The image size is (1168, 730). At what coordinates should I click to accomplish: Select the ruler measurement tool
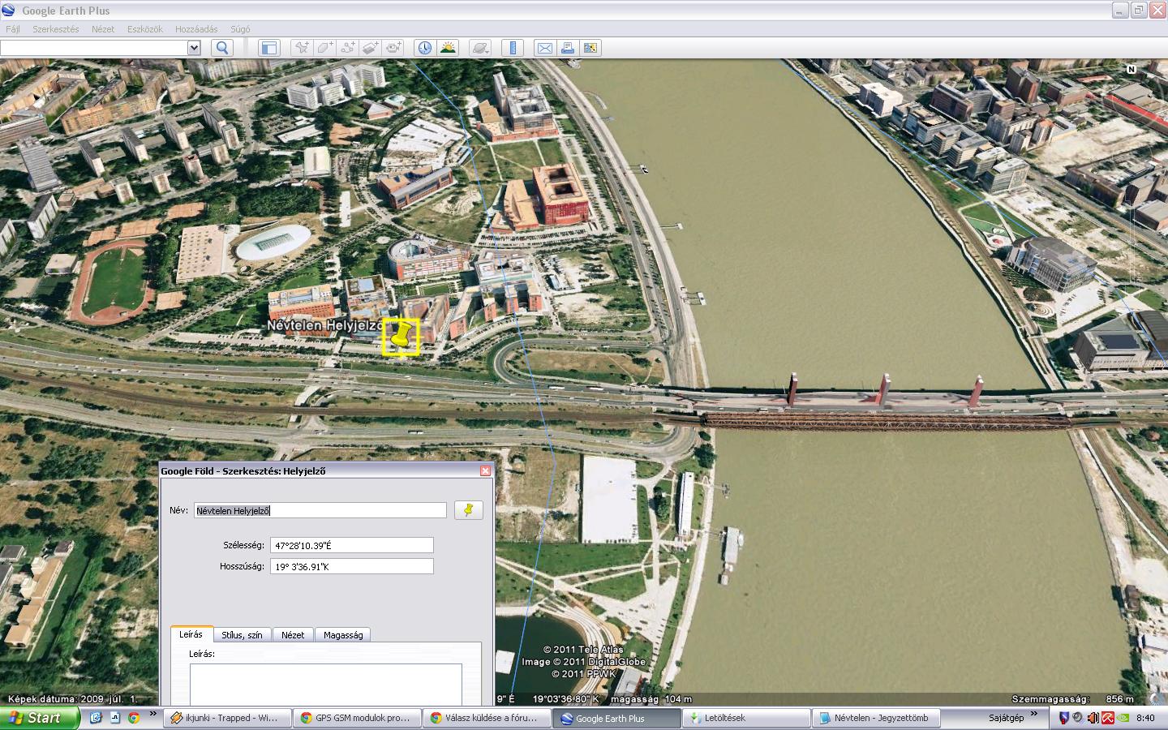click(513, 48)
